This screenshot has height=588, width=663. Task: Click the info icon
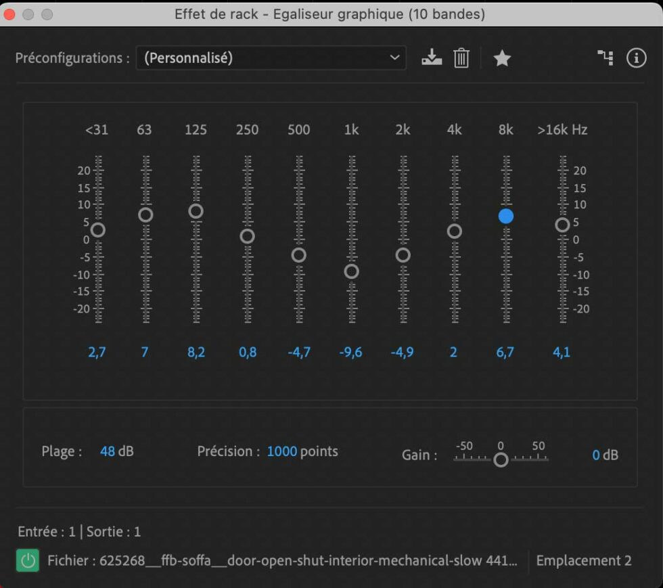pos(636,58)
